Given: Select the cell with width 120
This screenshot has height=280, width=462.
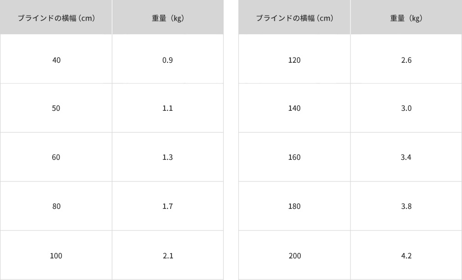Looking at the screenshot, I should coord(294,59).
